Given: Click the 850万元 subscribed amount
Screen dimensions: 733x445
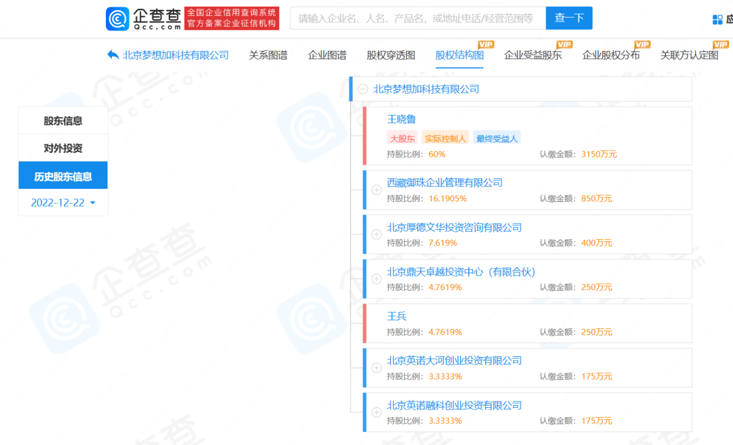Looking at the screenshot, I should click(x=597, y=198).
